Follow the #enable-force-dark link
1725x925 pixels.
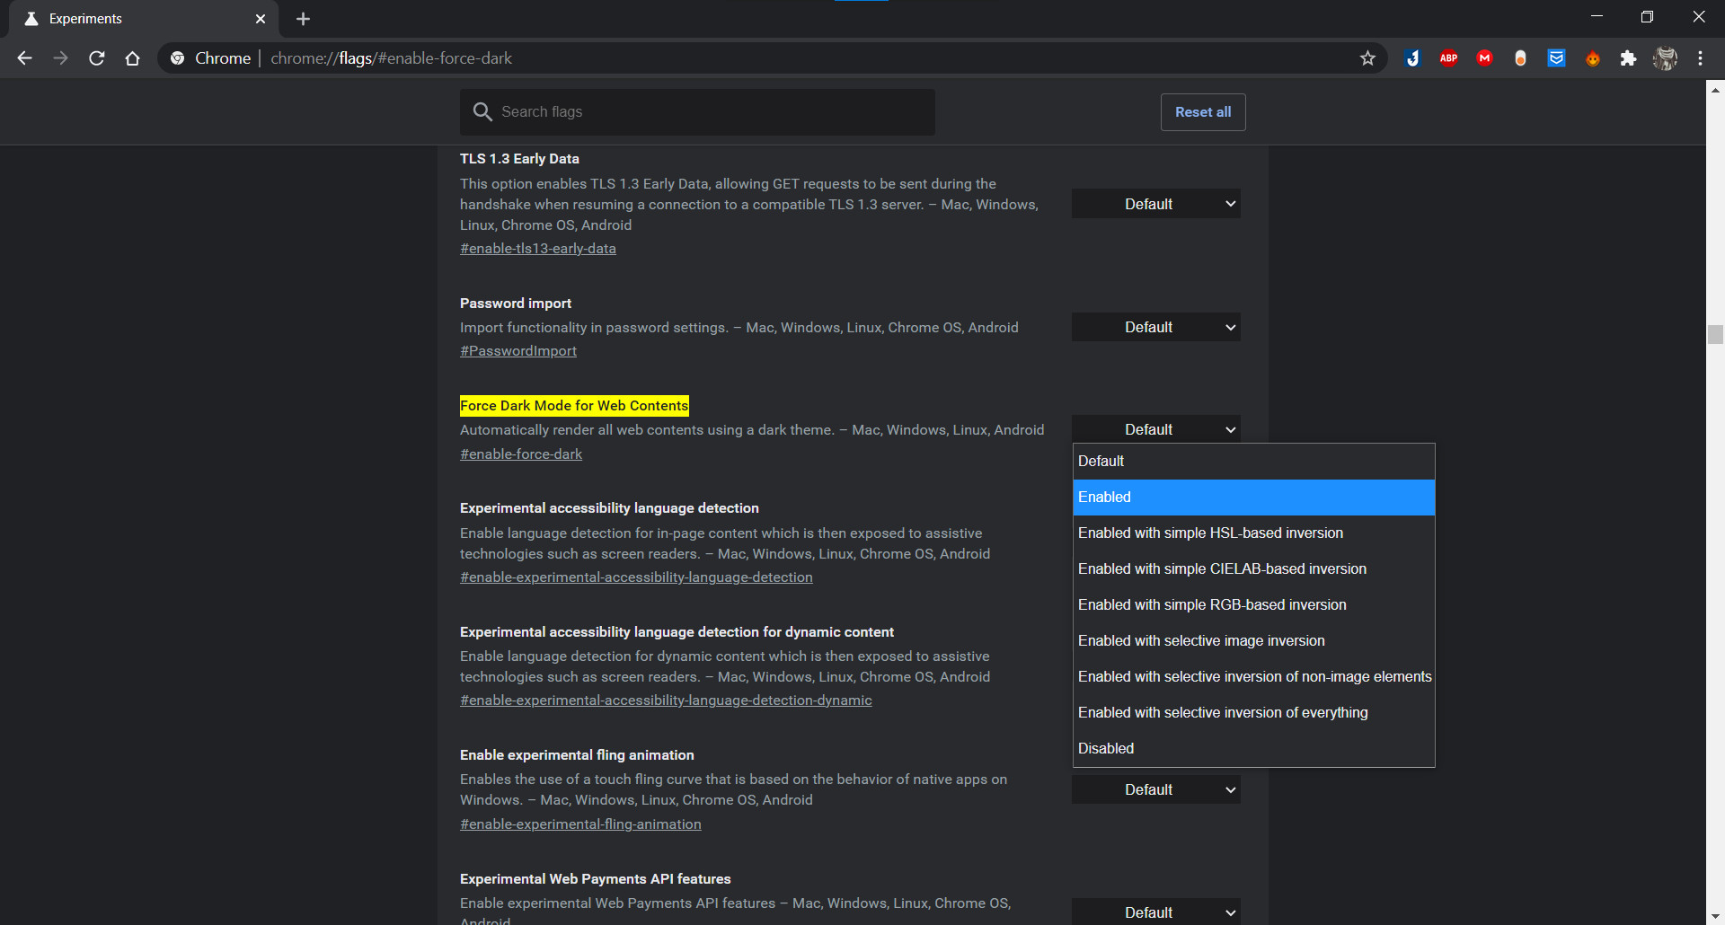coord(521,454)
